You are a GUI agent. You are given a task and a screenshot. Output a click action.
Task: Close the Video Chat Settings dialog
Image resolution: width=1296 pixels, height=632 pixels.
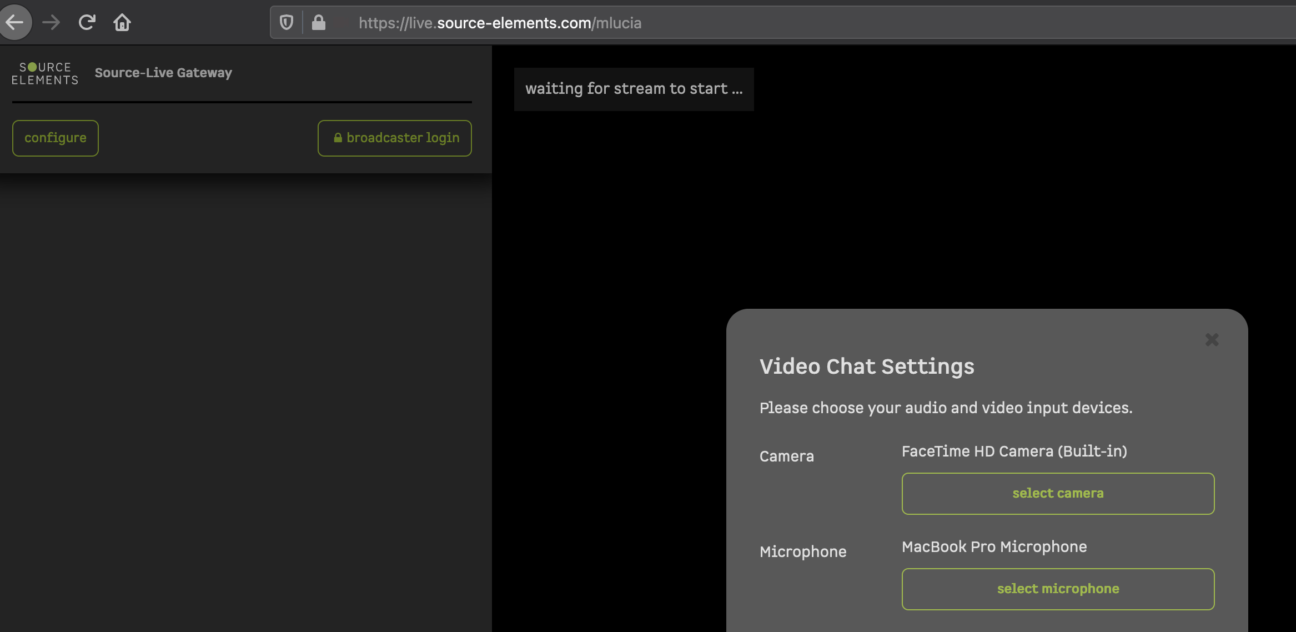tap(1212, 340)
